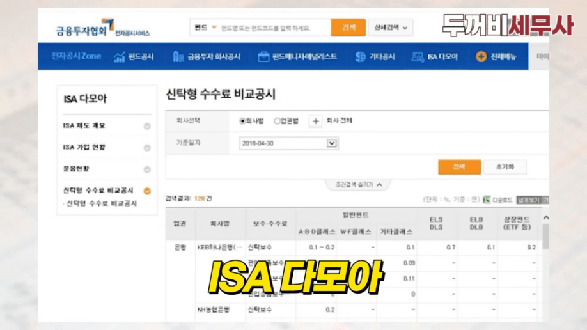This screenshot has width=587, height=330.
Task: Click the ISA 다모아 nav bar icon
Action: (418, 57)
